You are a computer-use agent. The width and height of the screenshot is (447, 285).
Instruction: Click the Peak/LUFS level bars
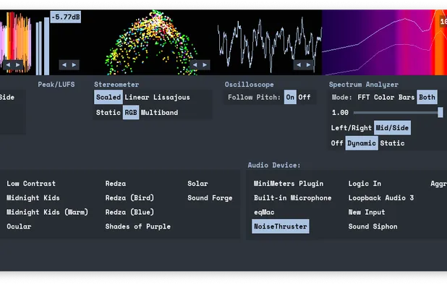tap(43, 46)
